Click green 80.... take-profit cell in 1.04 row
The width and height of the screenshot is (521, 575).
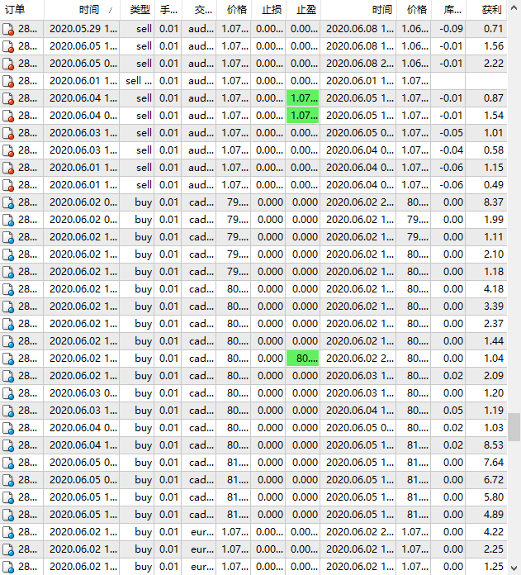(x=303, y=359)
